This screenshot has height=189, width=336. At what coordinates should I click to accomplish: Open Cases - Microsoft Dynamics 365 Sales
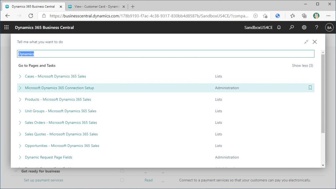(x=55, y=76)
